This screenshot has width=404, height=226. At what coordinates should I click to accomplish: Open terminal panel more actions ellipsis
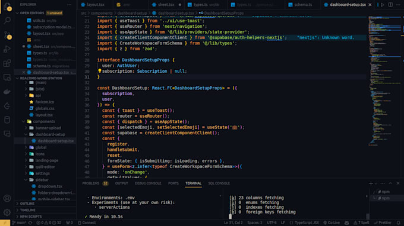pyautogui.click(x=383, y=183)
